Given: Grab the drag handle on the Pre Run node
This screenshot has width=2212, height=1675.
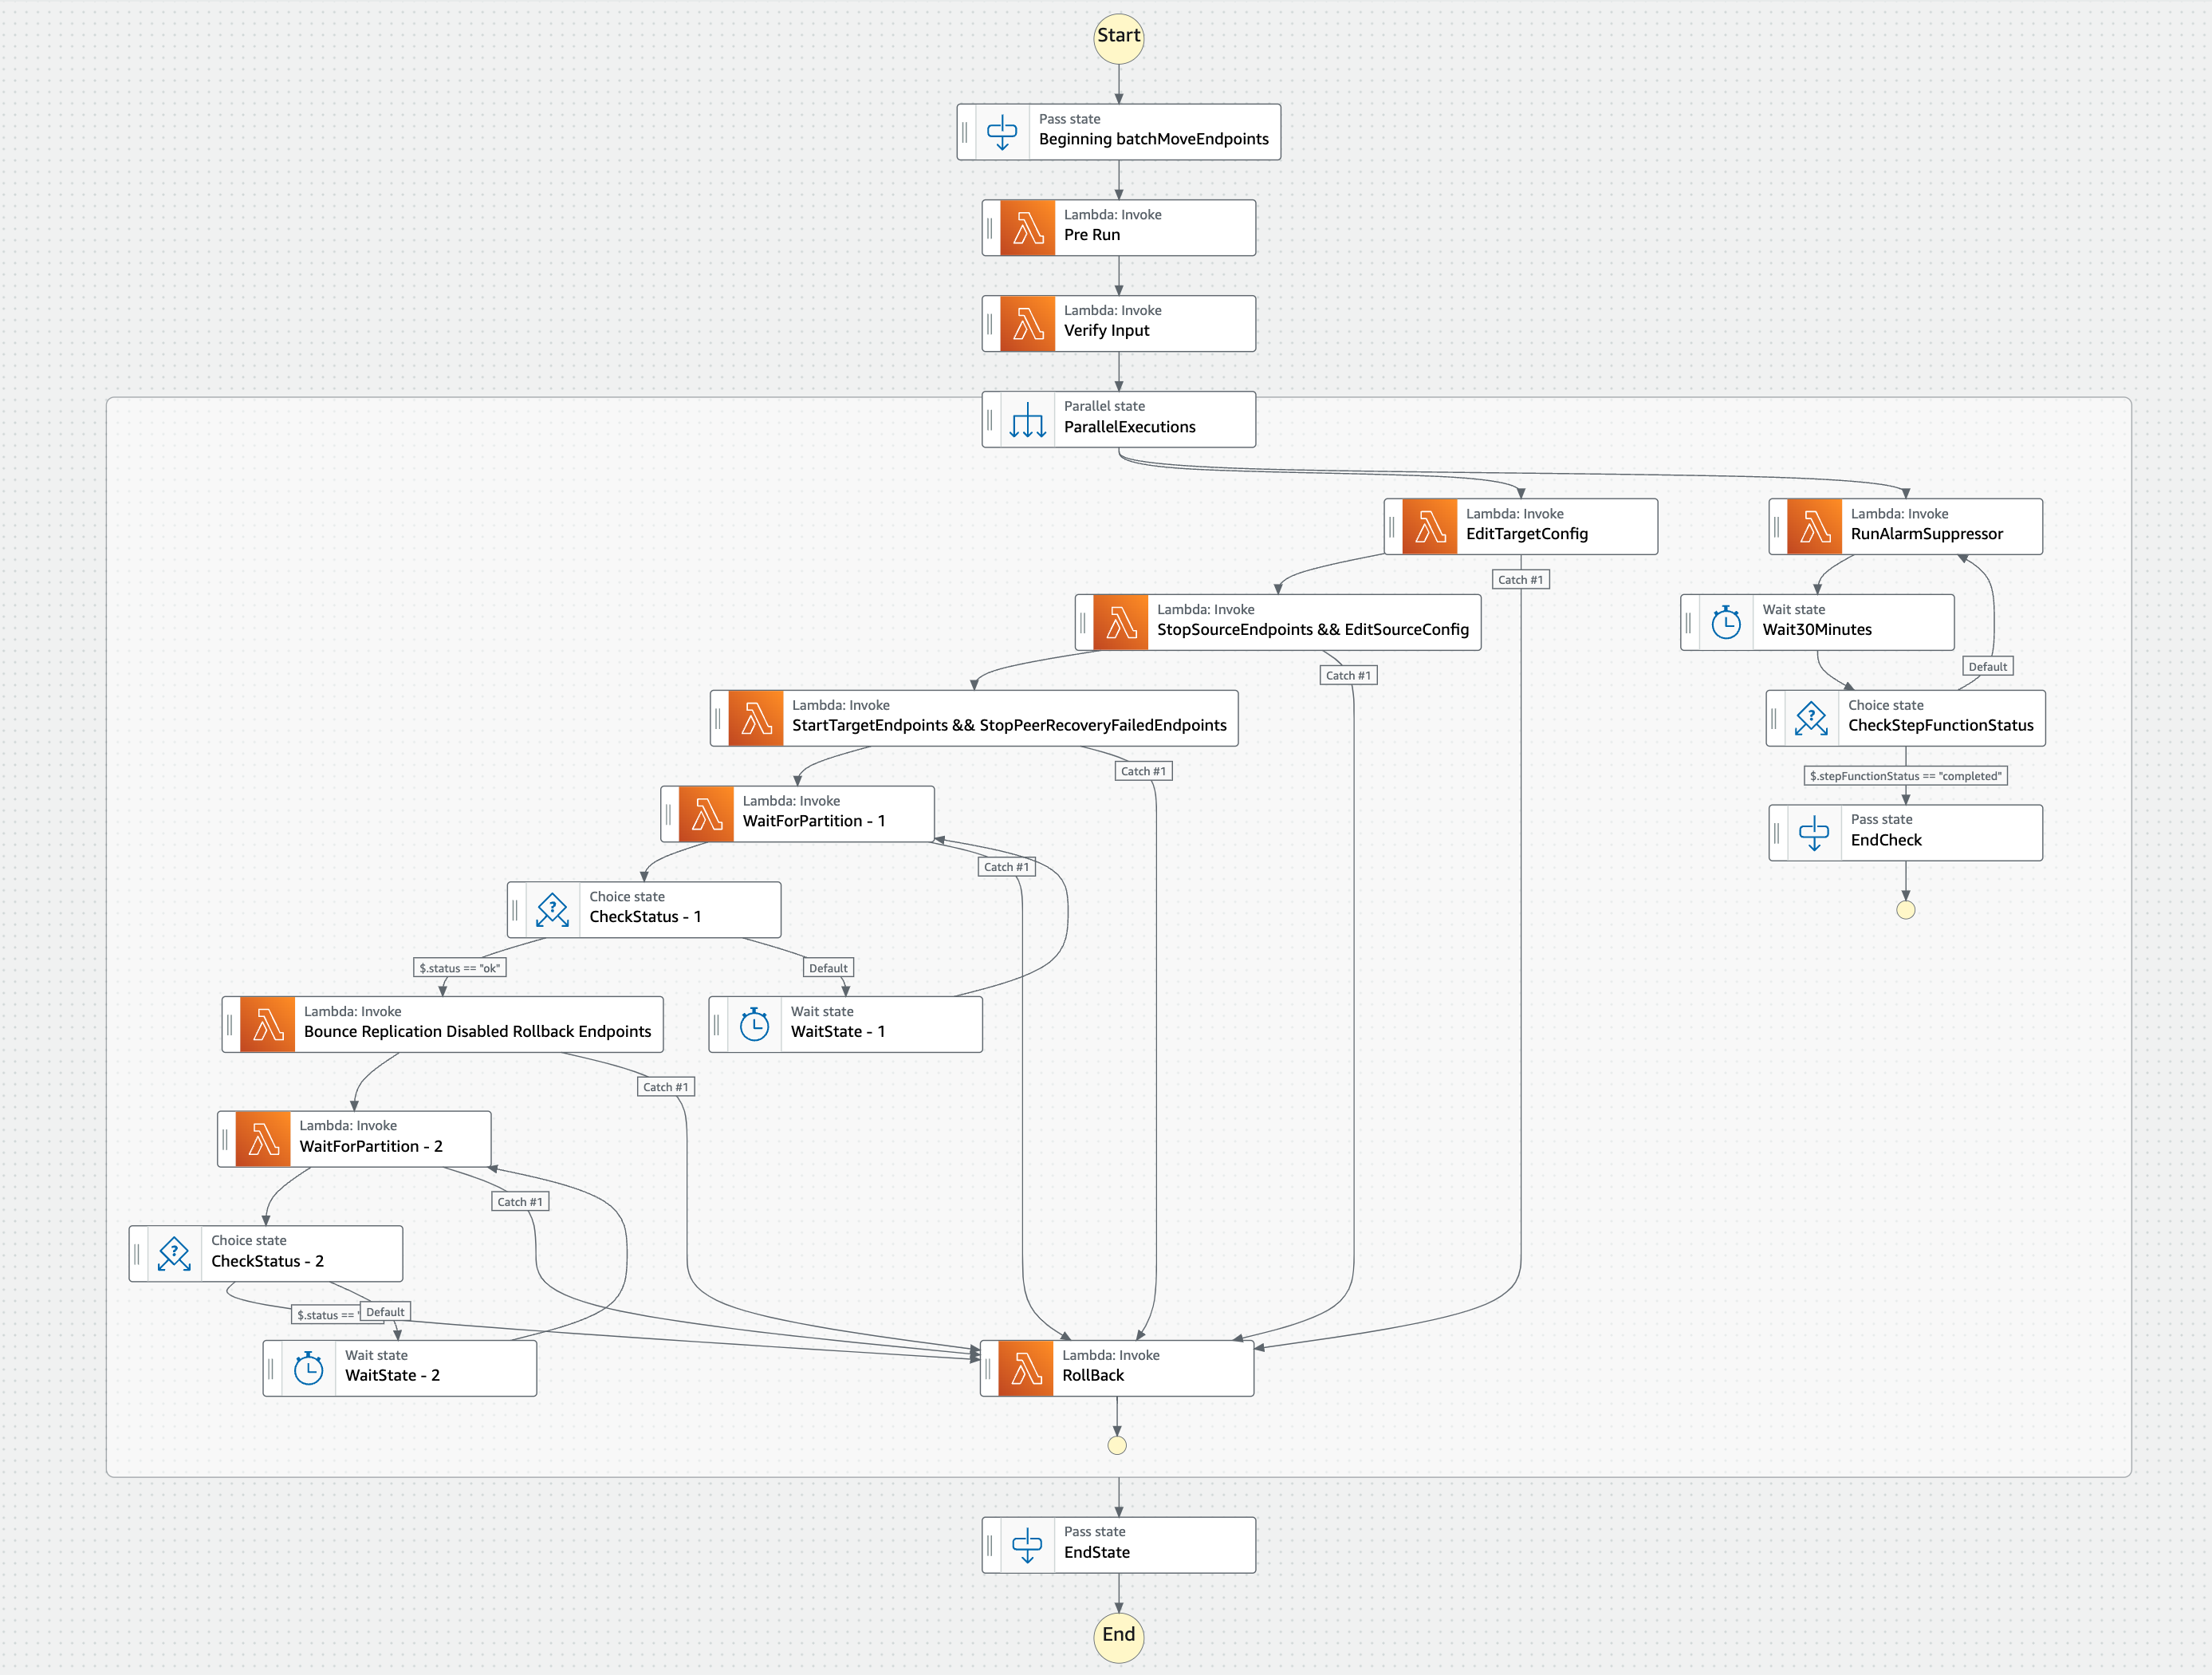Looking at the screenshot, I should 990,228.
